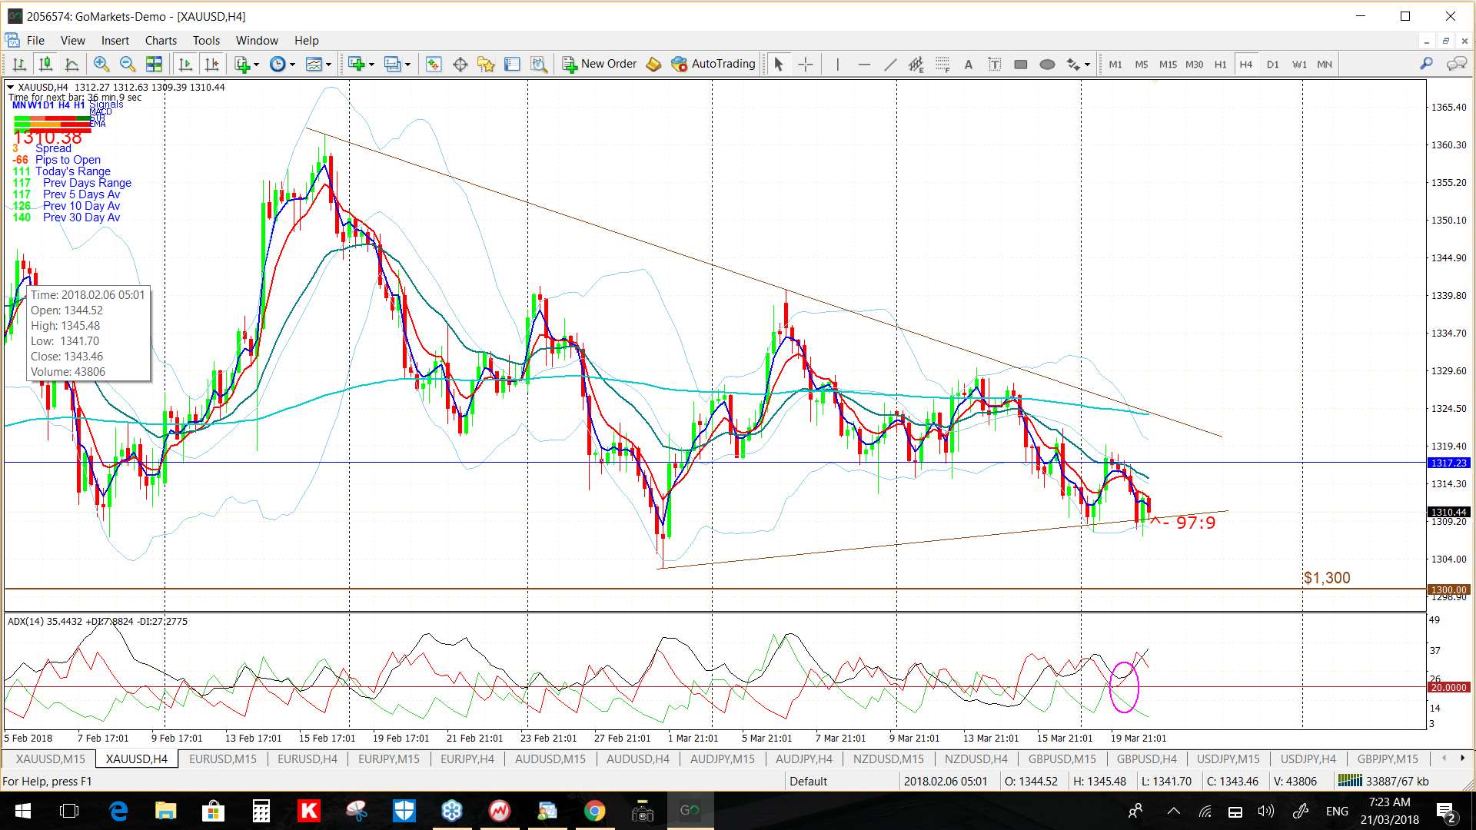Viewport: 1476px width, 830px height.
Task: Open Chrome from Windows taskbar
Action: 594,811
